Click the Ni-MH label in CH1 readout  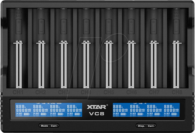click(x=19, y=113)
